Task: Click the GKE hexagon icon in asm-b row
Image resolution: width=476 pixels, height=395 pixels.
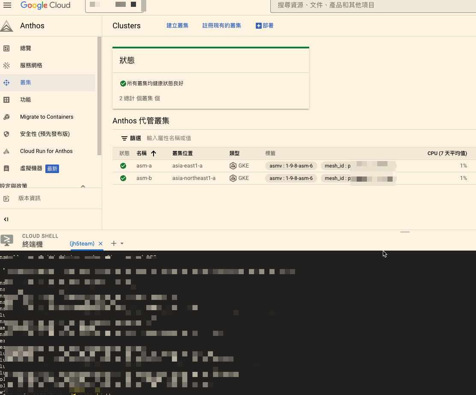Action: coord(233,178)
